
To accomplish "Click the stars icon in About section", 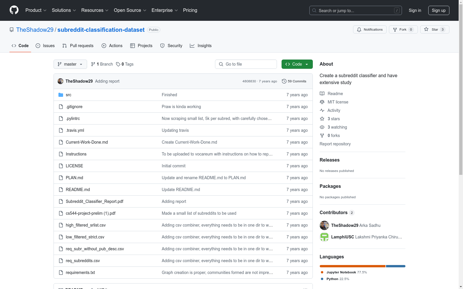I will [x=322, y=119].
